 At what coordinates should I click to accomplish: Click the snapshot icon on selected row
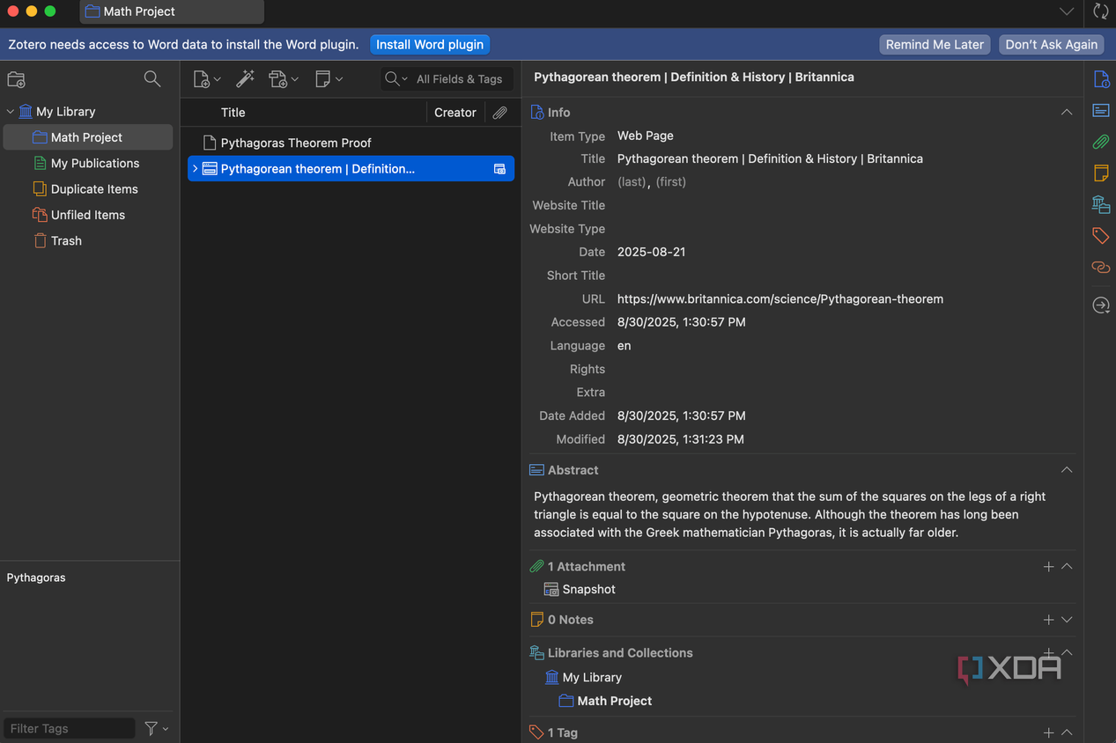(x=499, y=169)
